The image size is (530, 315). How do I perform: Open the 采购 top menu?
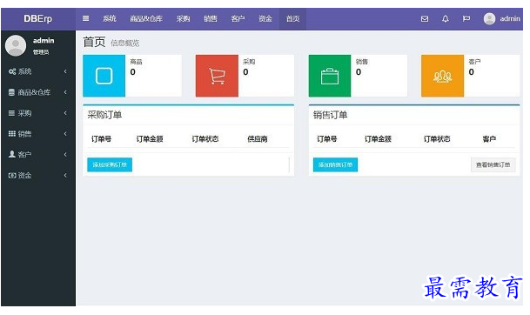[x=184, y=18]
